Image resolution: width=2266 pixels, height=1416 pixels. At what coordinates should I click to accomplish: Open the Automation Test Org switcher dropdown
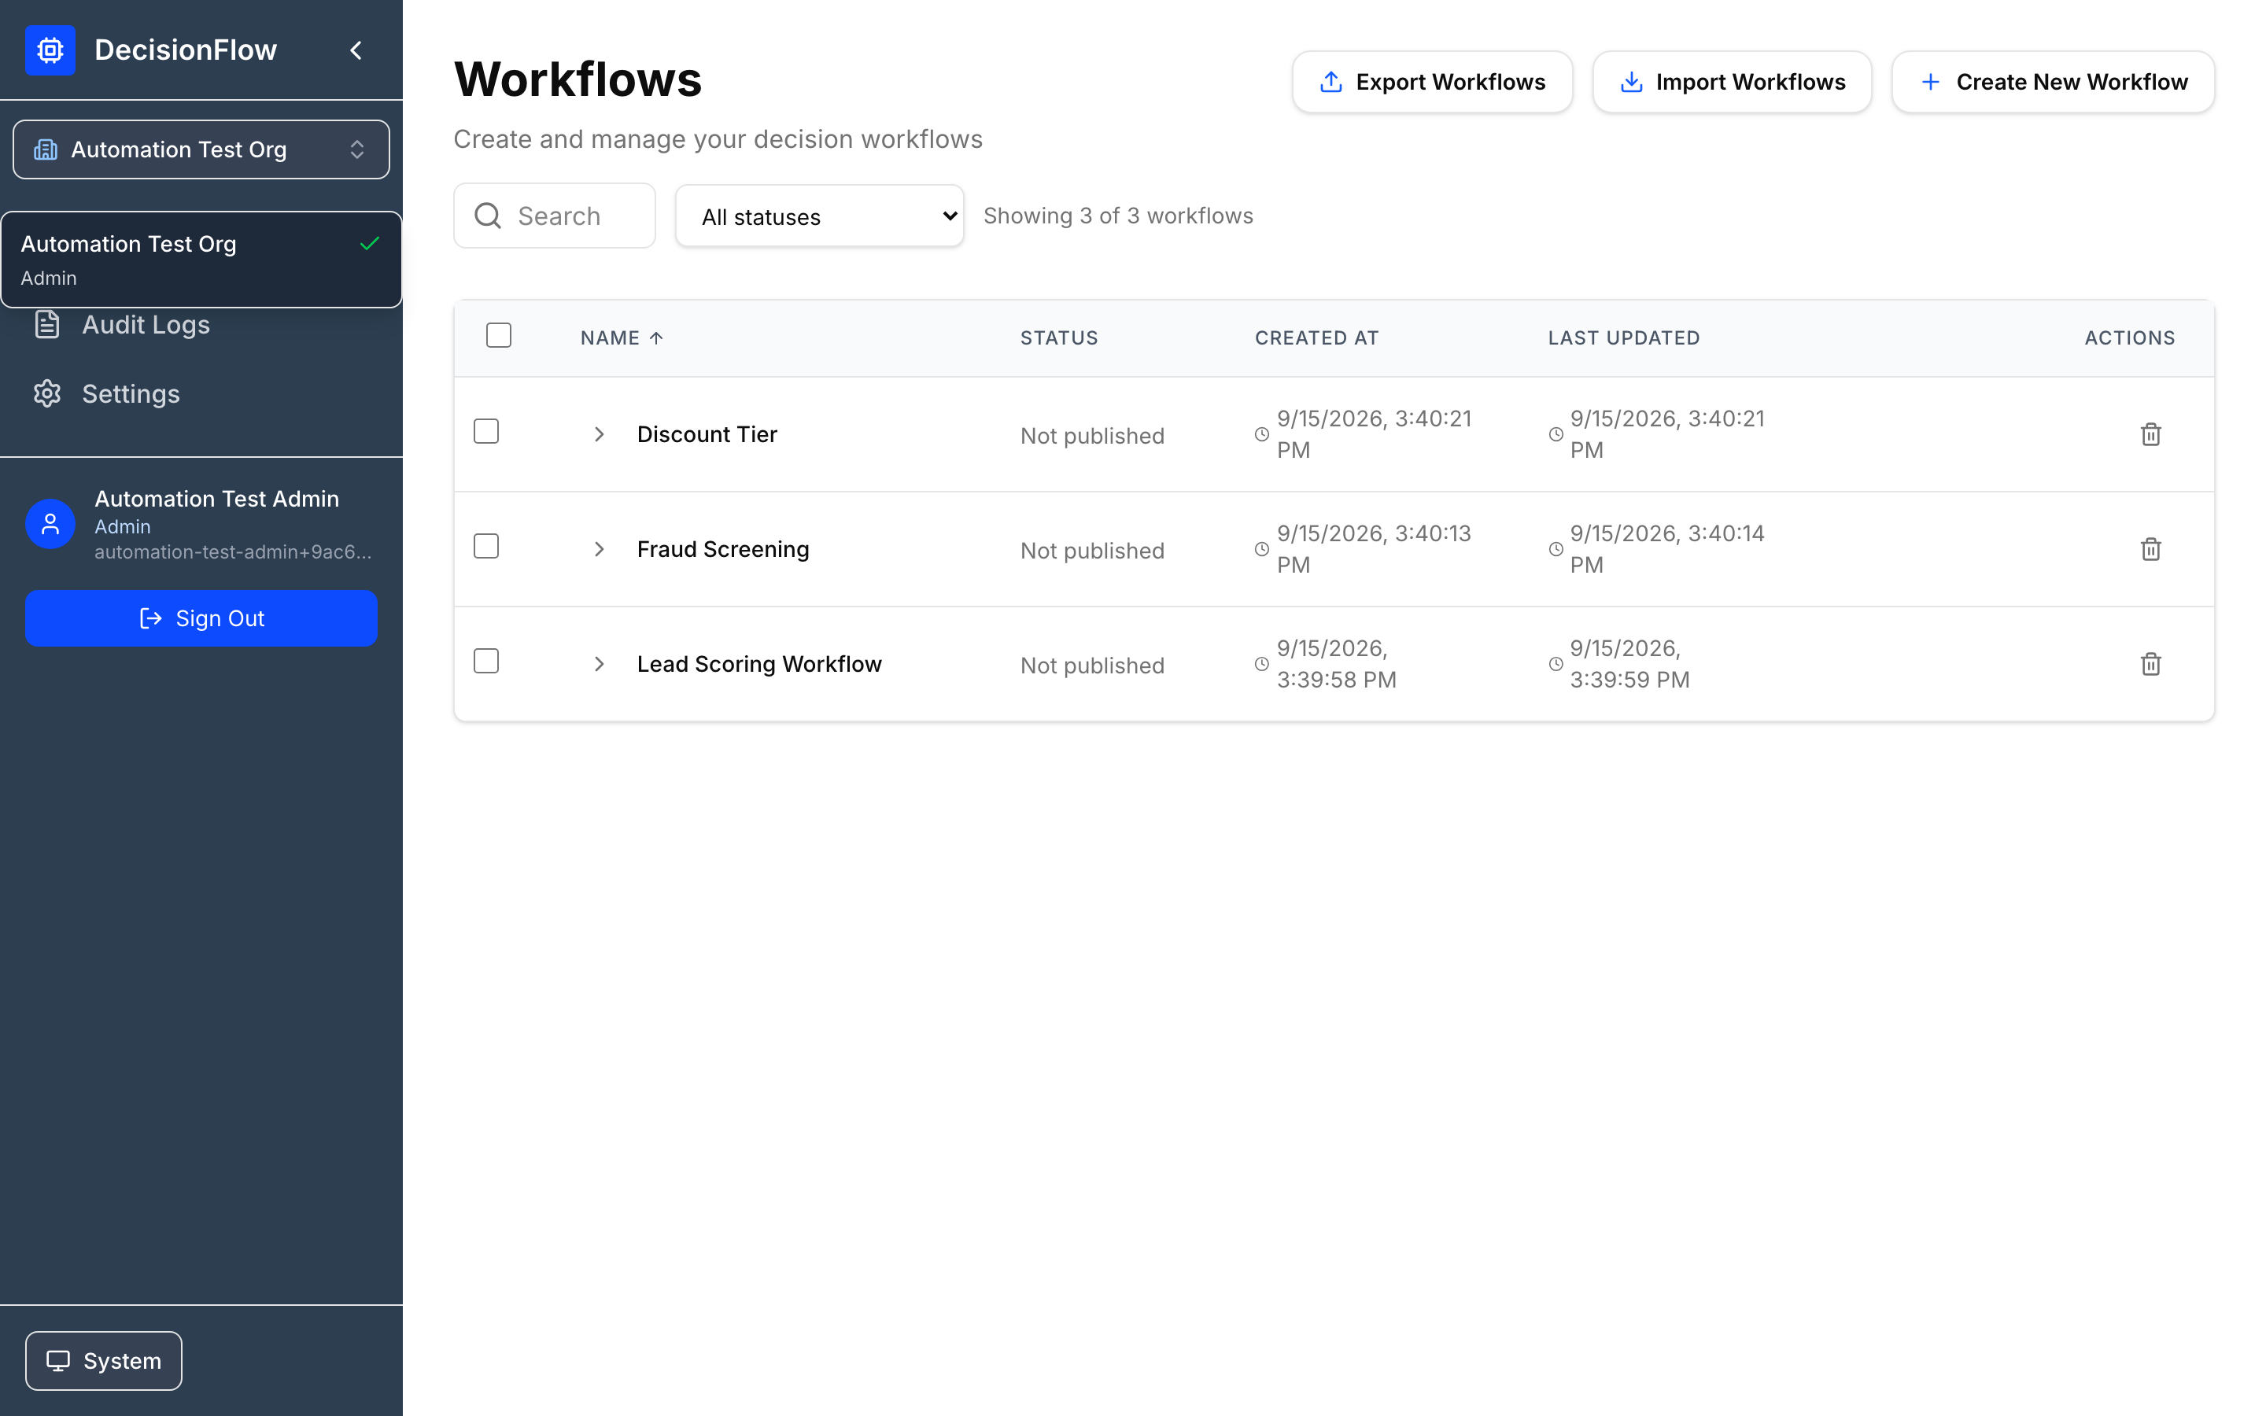[x=201, y=149]
